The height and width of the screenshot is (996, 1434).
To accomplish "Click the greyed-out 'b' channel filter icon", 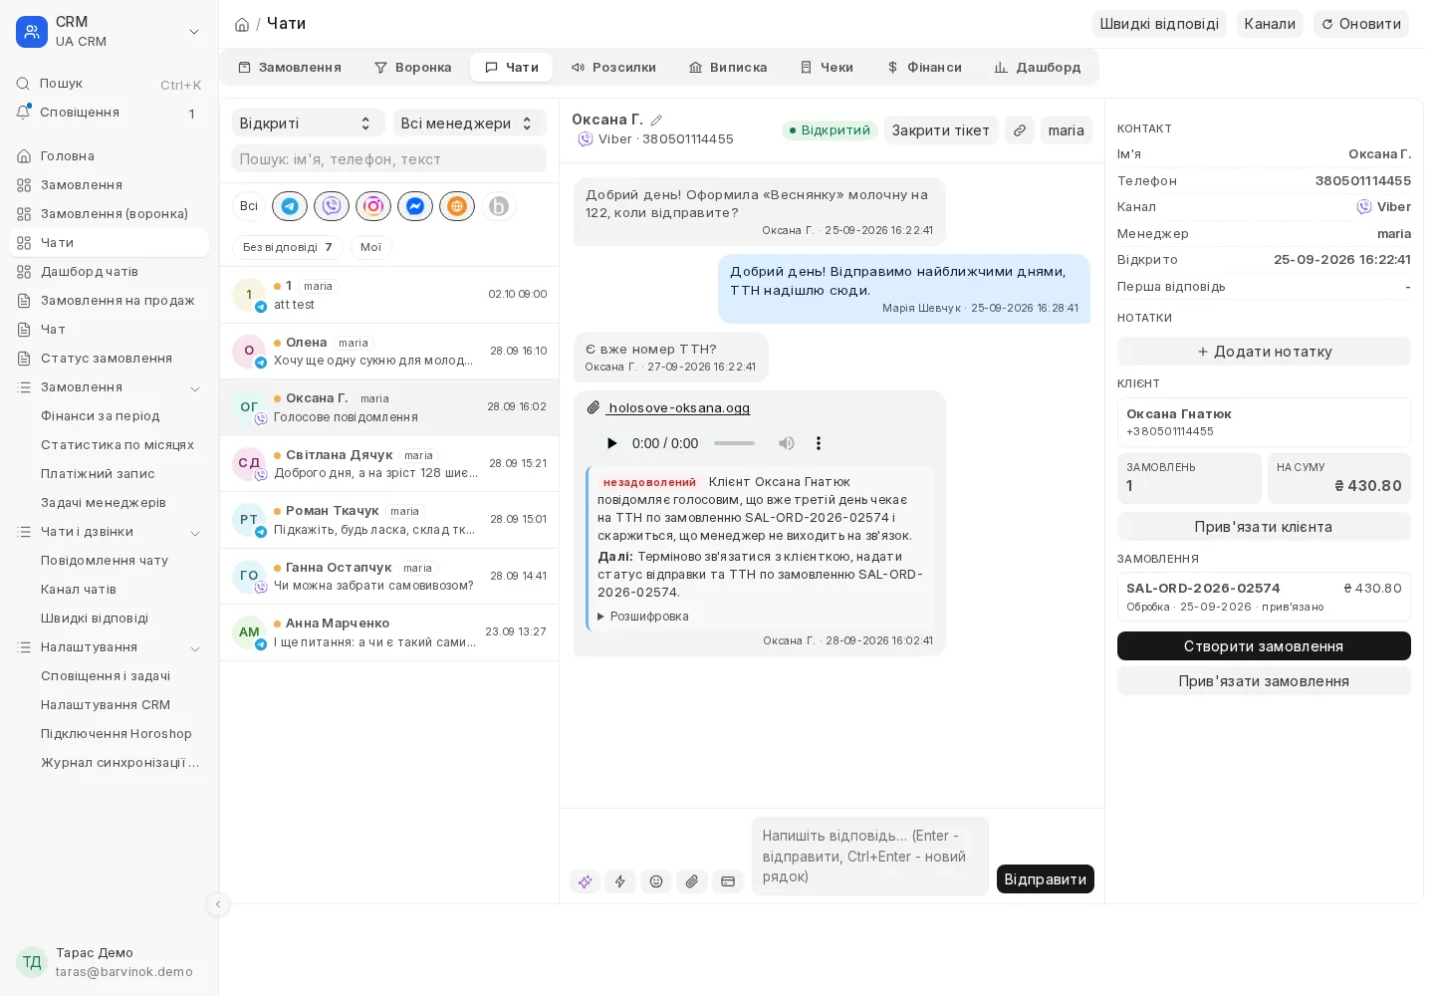I will (x=499, y=206).
